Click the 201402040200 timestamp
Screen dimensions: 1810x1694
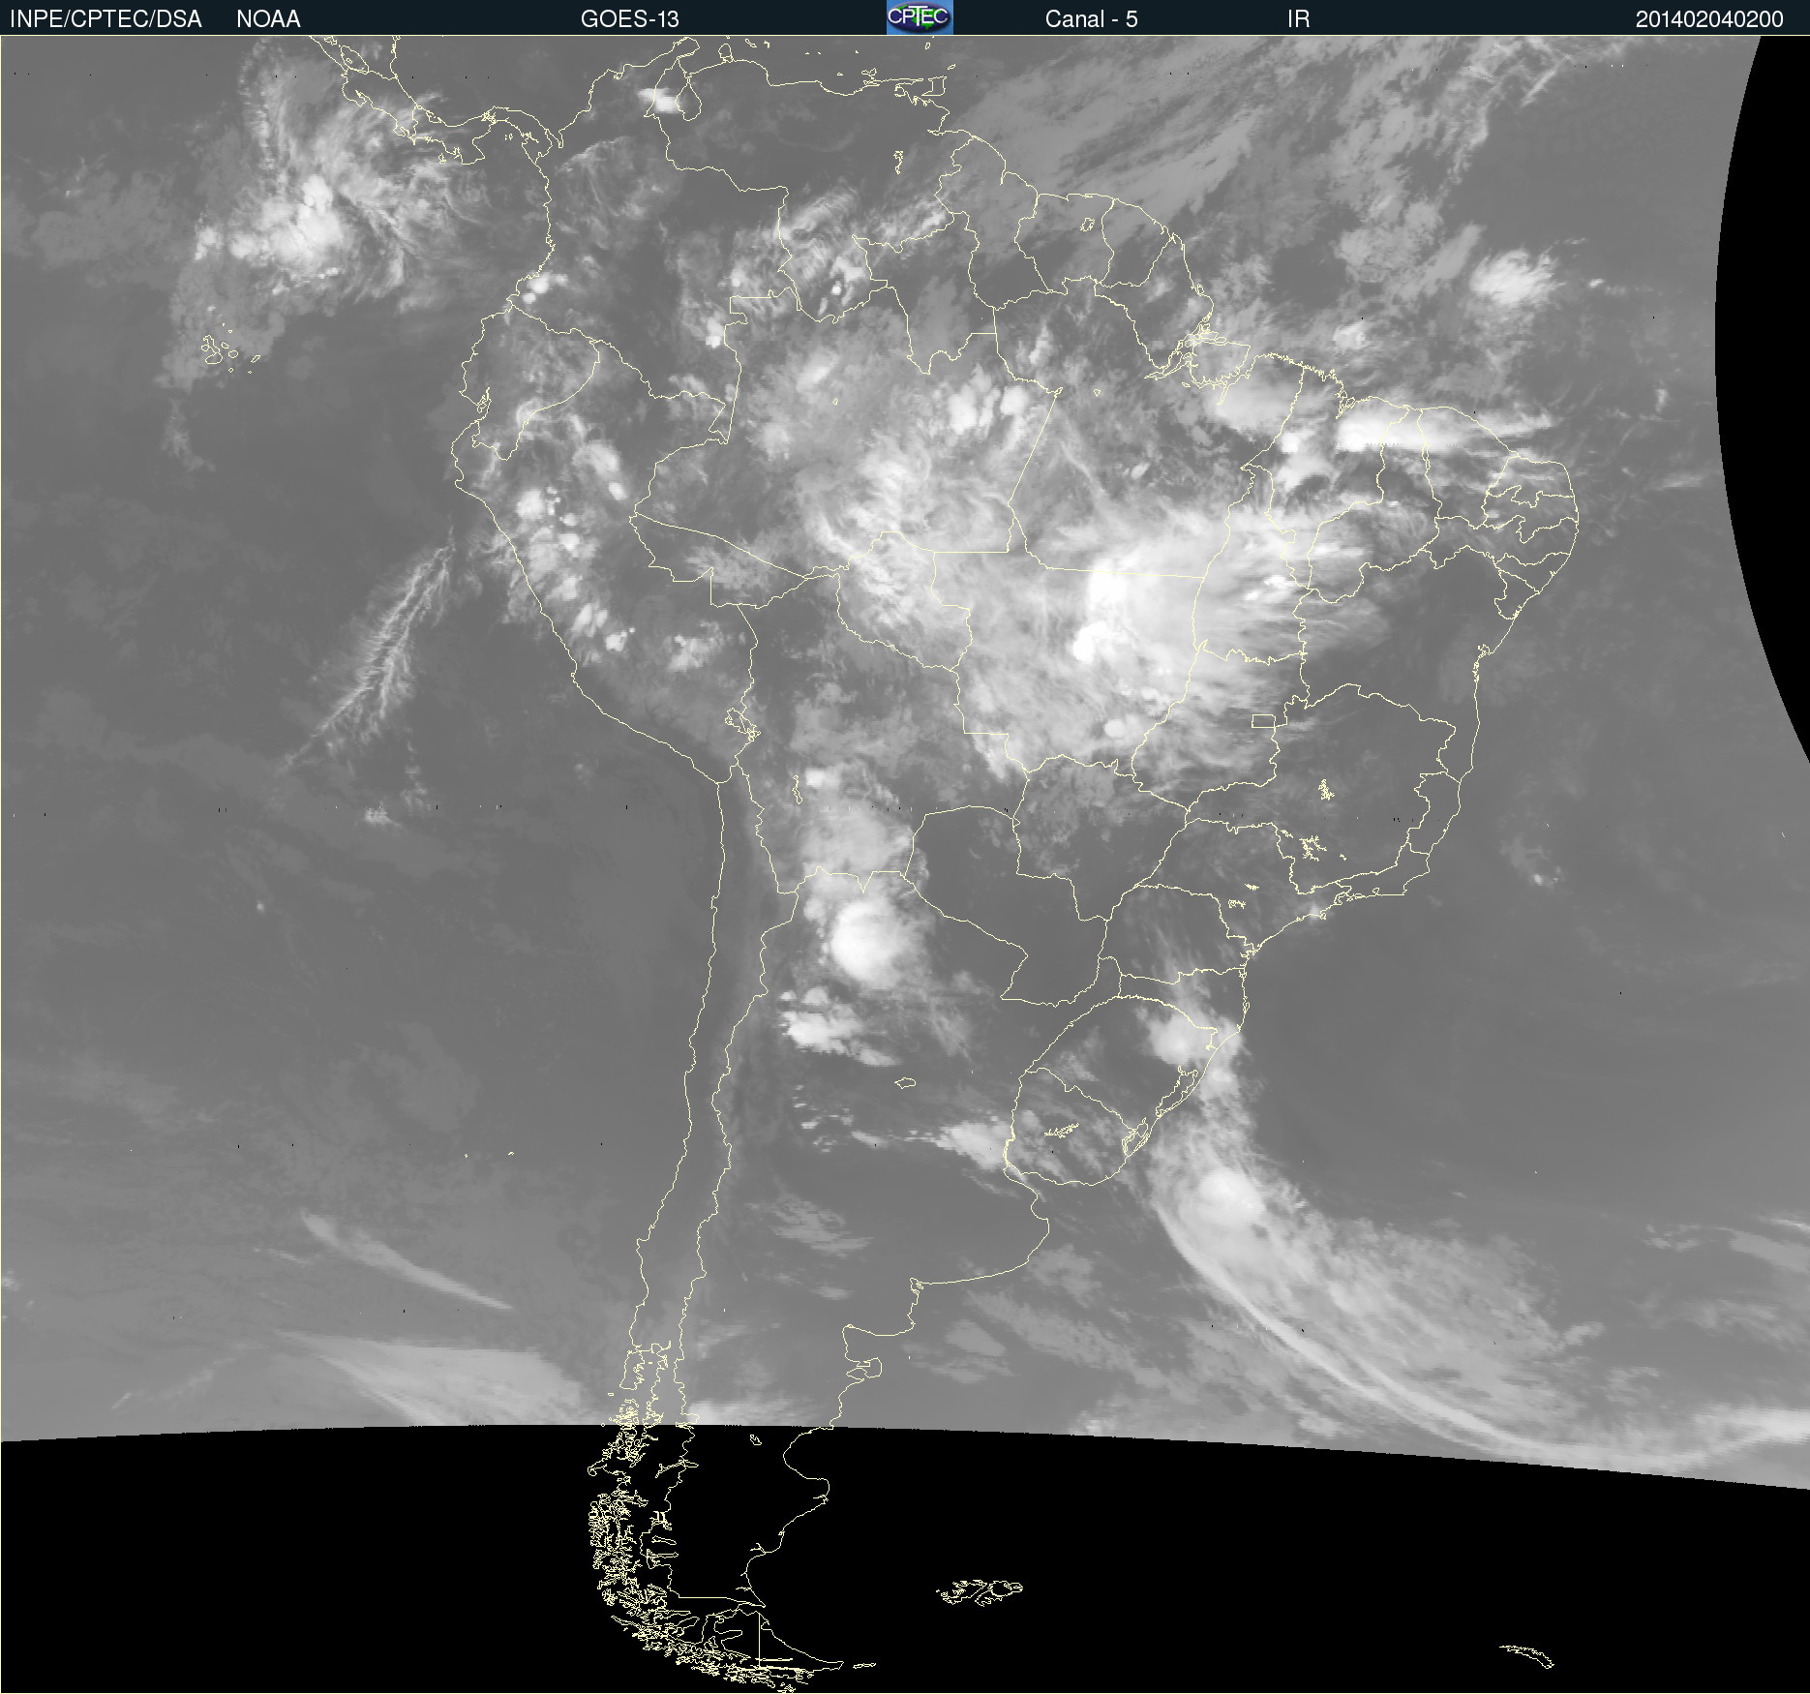pos(1709,19)
